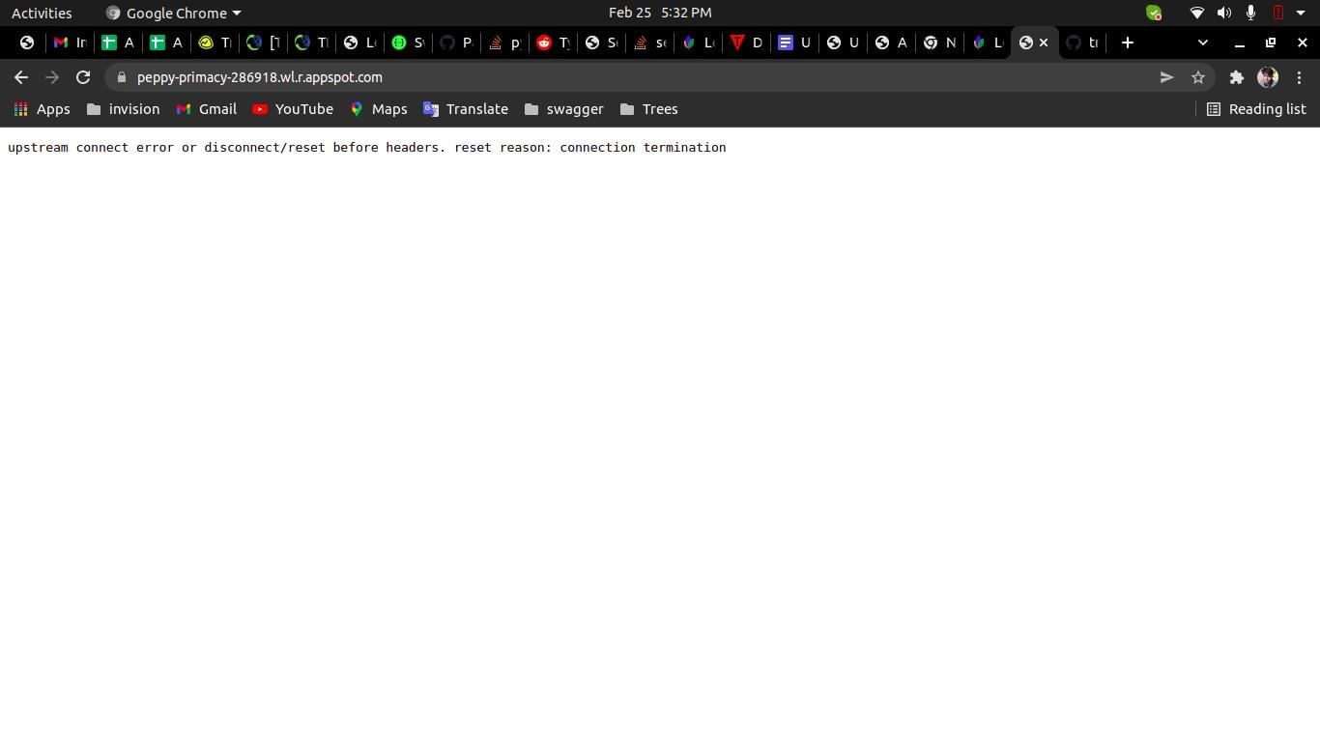
Task: Switch to the Gmail inbox tab
Action: 70,43
